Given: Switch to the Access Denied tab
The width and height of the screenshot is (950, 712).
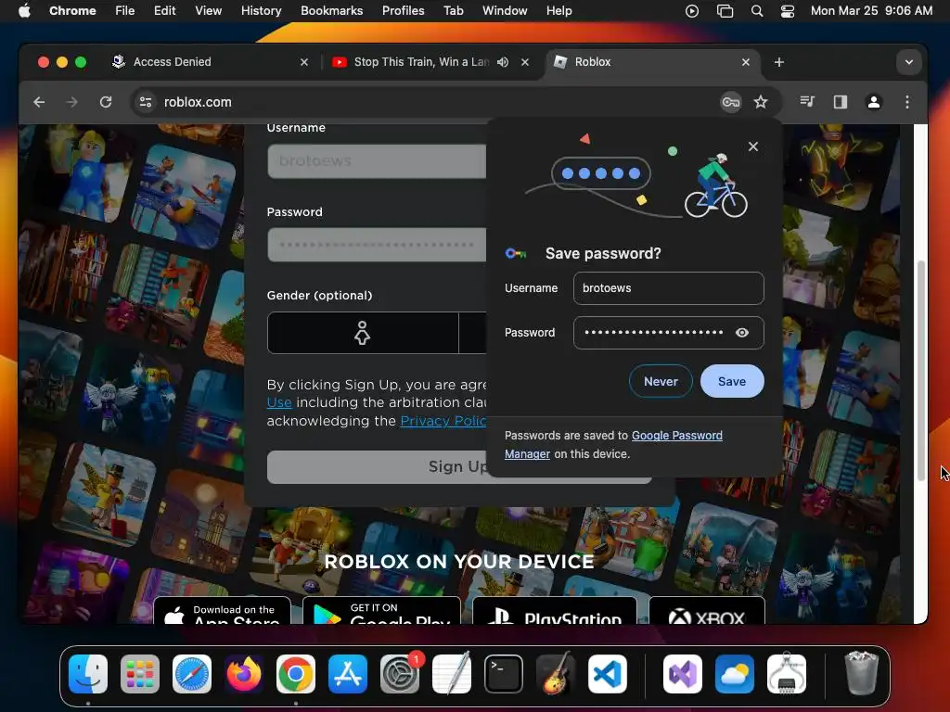Looking at the screenshot, I should click(208, 62).
